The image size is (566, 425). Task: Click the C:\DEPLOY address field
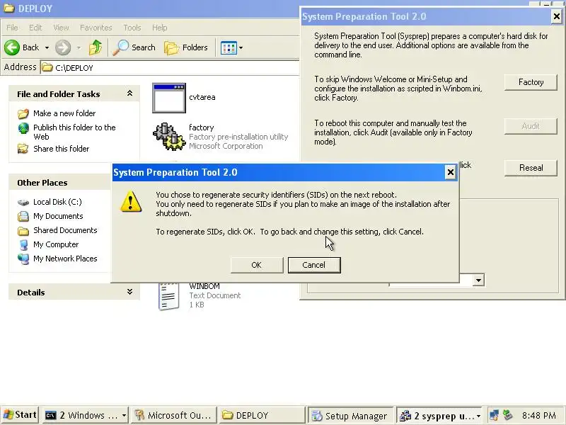[x=170, y=67]
